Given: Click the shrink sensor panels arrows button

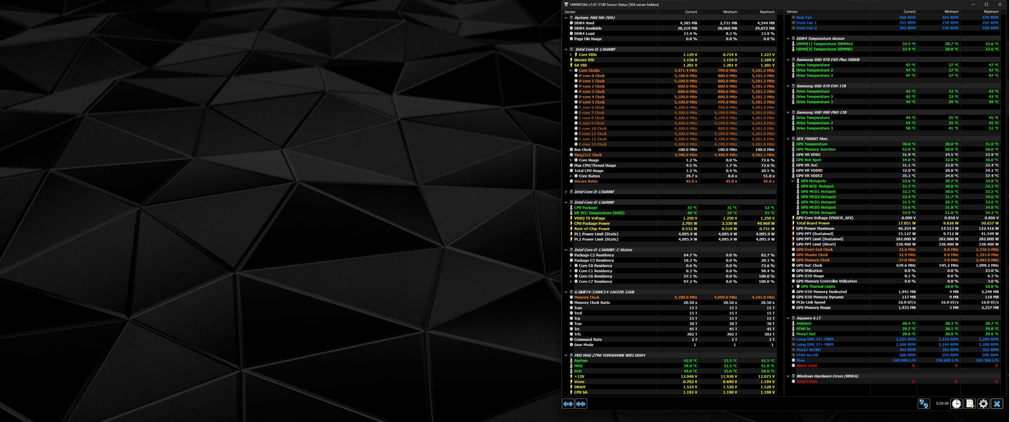Looking at the screenshot, I should (581, 404).
